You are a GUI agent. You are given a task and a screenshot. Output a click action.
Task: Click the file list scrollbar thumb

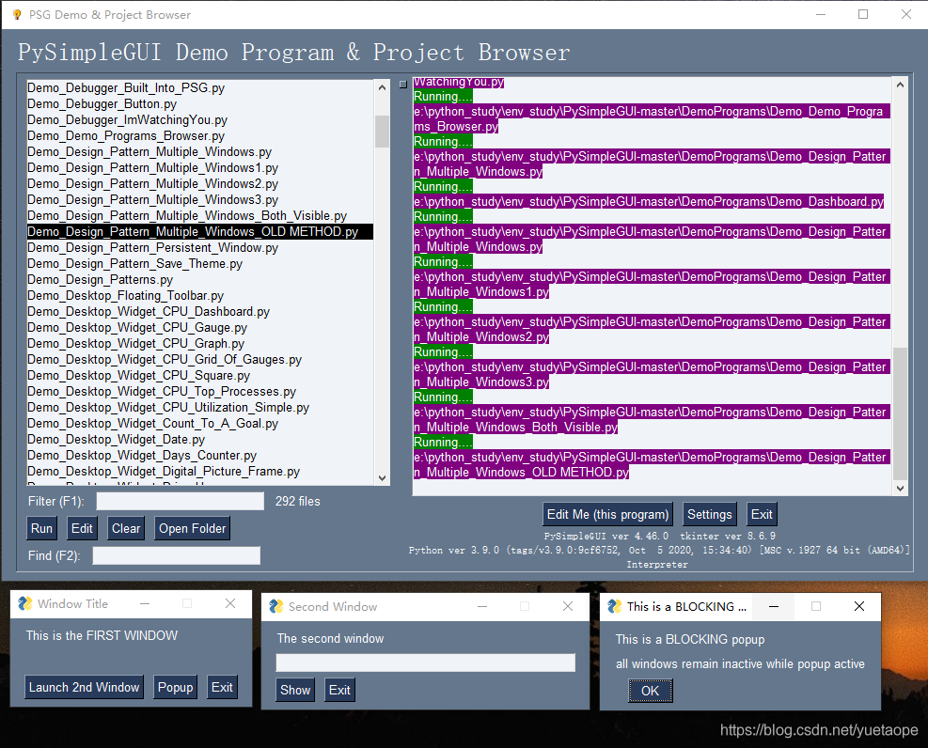tap(383, 132)
